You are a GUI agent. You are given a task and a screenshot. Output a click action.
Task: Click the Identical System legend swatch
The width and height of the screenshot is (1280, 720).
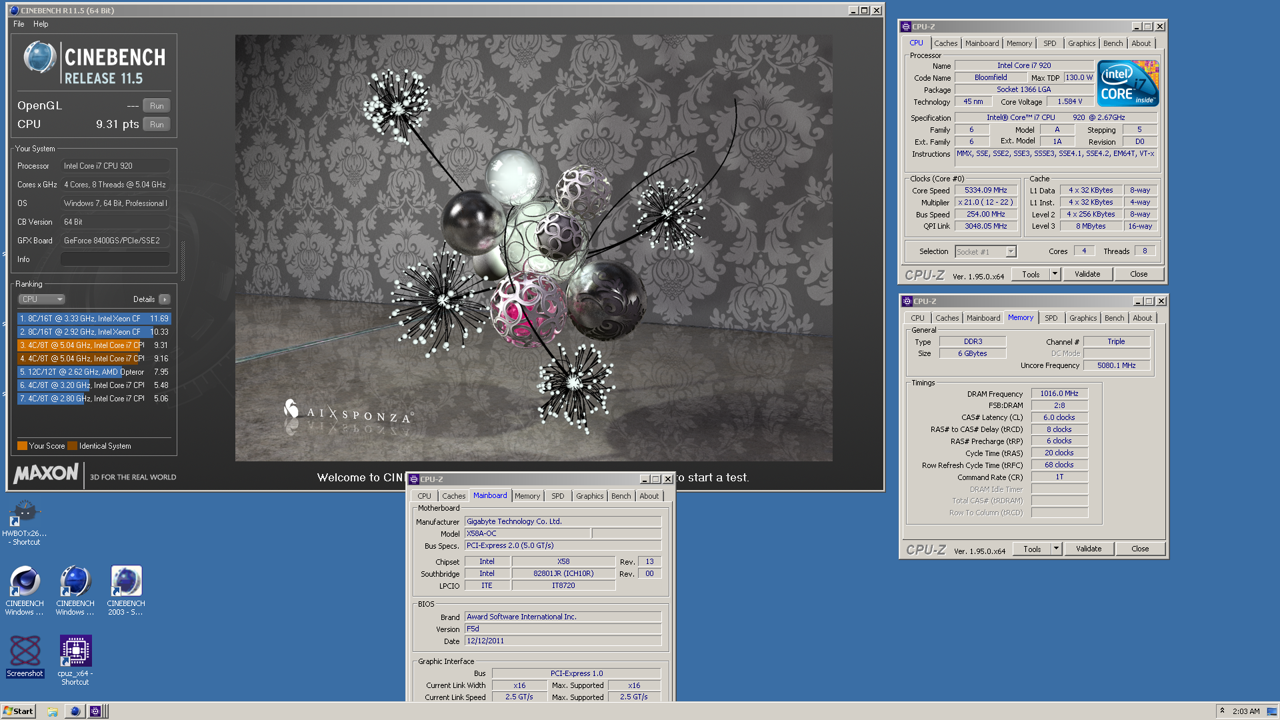coord(73,446)
